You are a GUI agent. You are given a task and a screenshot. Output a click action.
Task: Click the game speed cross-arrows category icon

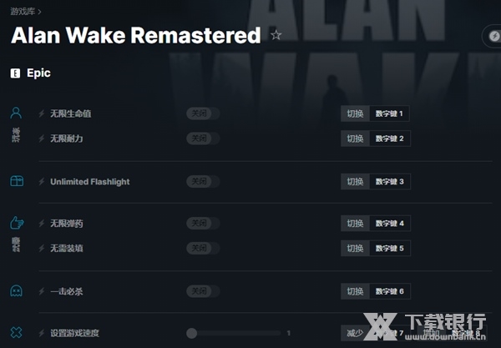click(x=17, y=332)
